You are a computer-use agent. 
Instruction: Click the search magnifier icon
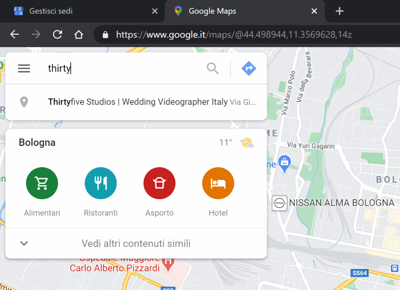[x=212, y=68]
